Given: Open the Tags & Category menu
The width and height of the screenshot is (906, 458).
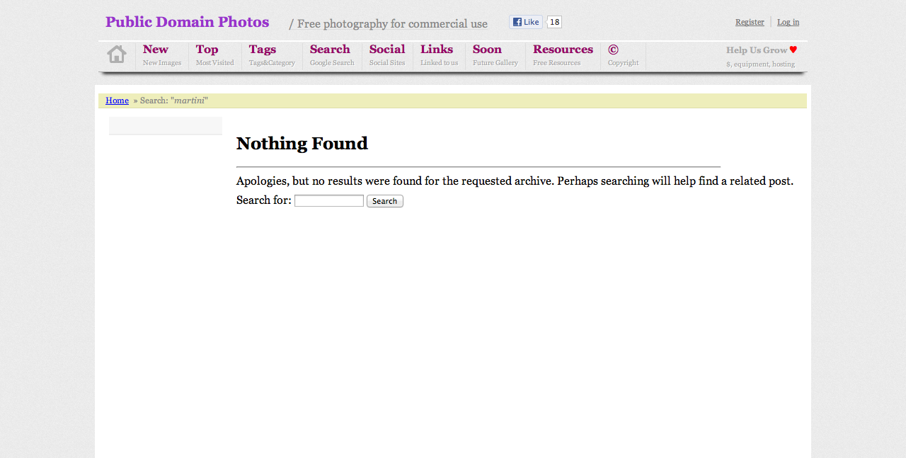Looking at the screenshot, I should tap(272, 55).
